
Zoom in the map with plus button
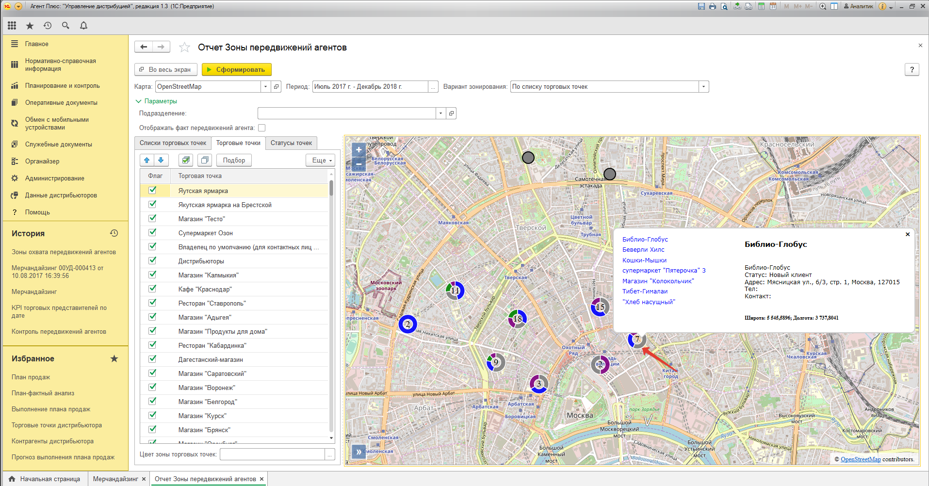pyautogui.click(x=359, y=150)
